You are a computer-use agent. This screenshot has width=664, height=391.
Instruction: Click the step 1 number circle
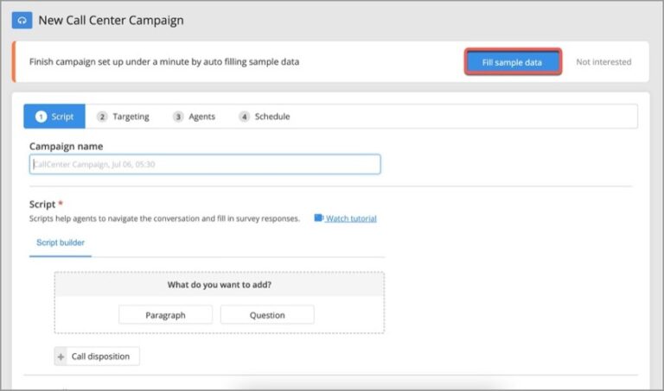point(41,117)
